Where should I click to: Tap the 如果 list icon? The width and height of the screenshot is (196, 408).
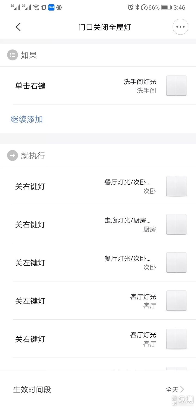[12, 55]
